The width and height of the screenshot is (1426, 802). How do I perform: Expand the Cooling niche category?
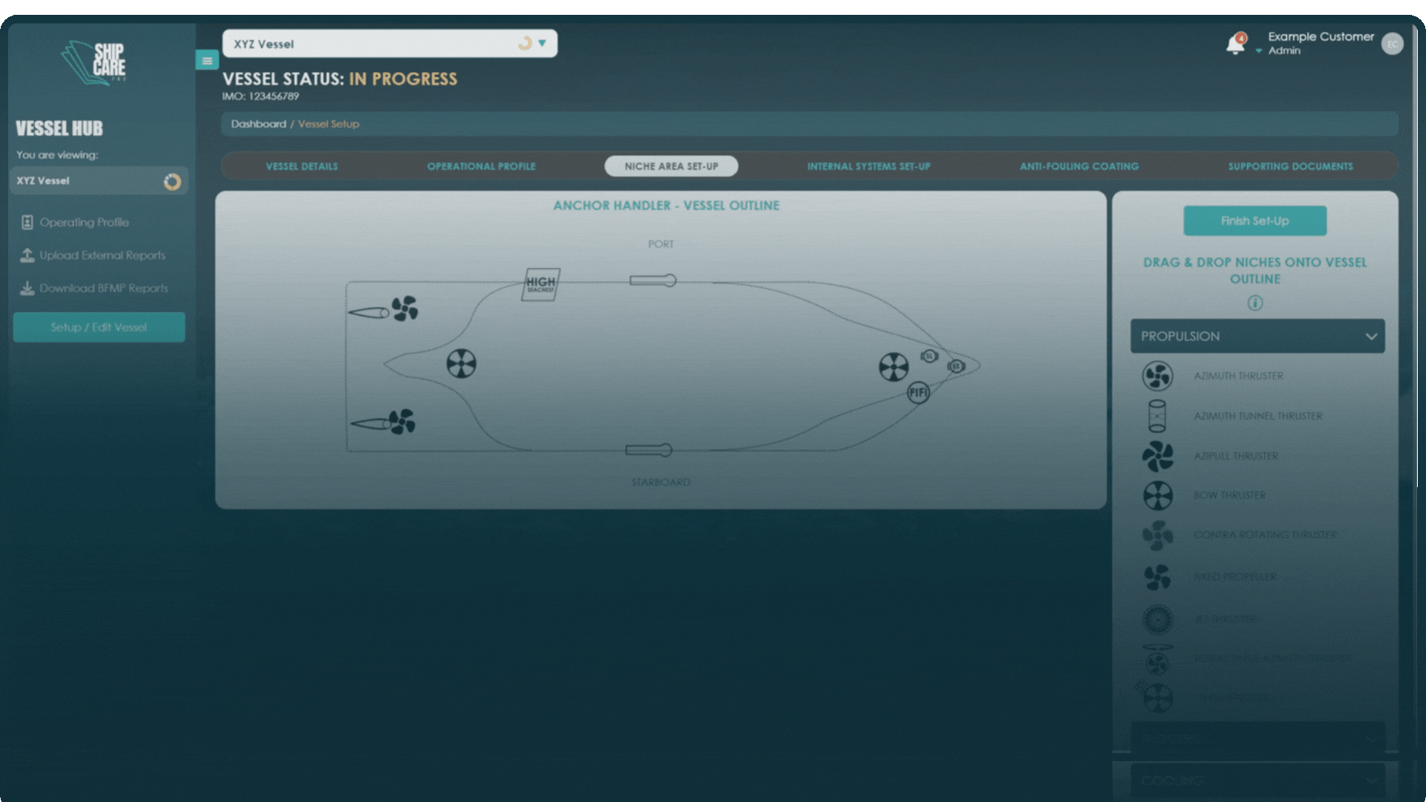coord(1257,780)
